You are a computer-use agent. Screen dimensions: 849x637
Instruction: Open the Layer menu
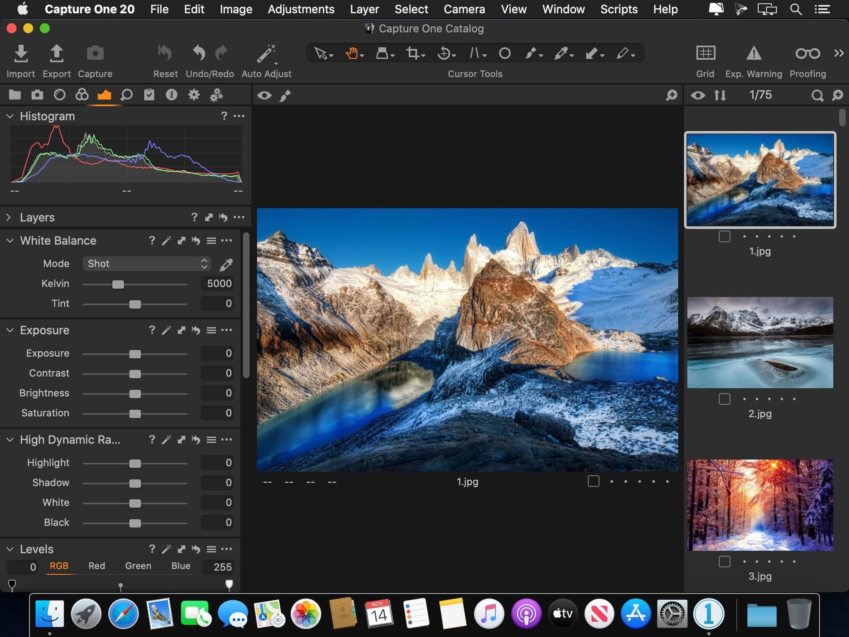point(364,9)
